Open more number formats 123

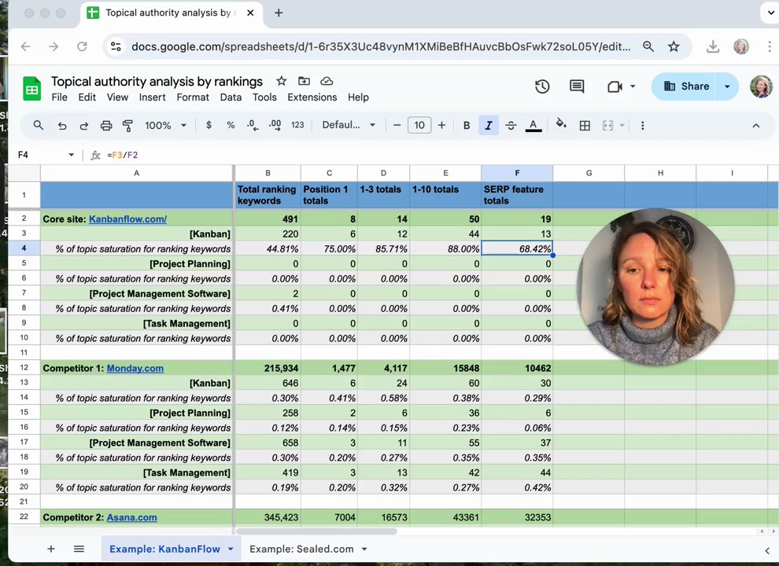(297, 126)
